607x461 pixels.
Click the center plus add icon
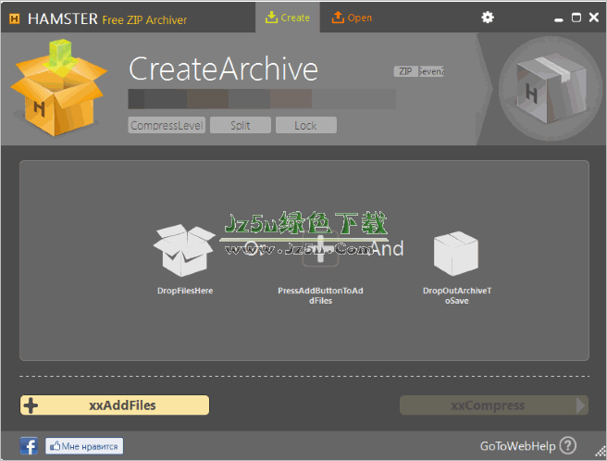point(320,250)
